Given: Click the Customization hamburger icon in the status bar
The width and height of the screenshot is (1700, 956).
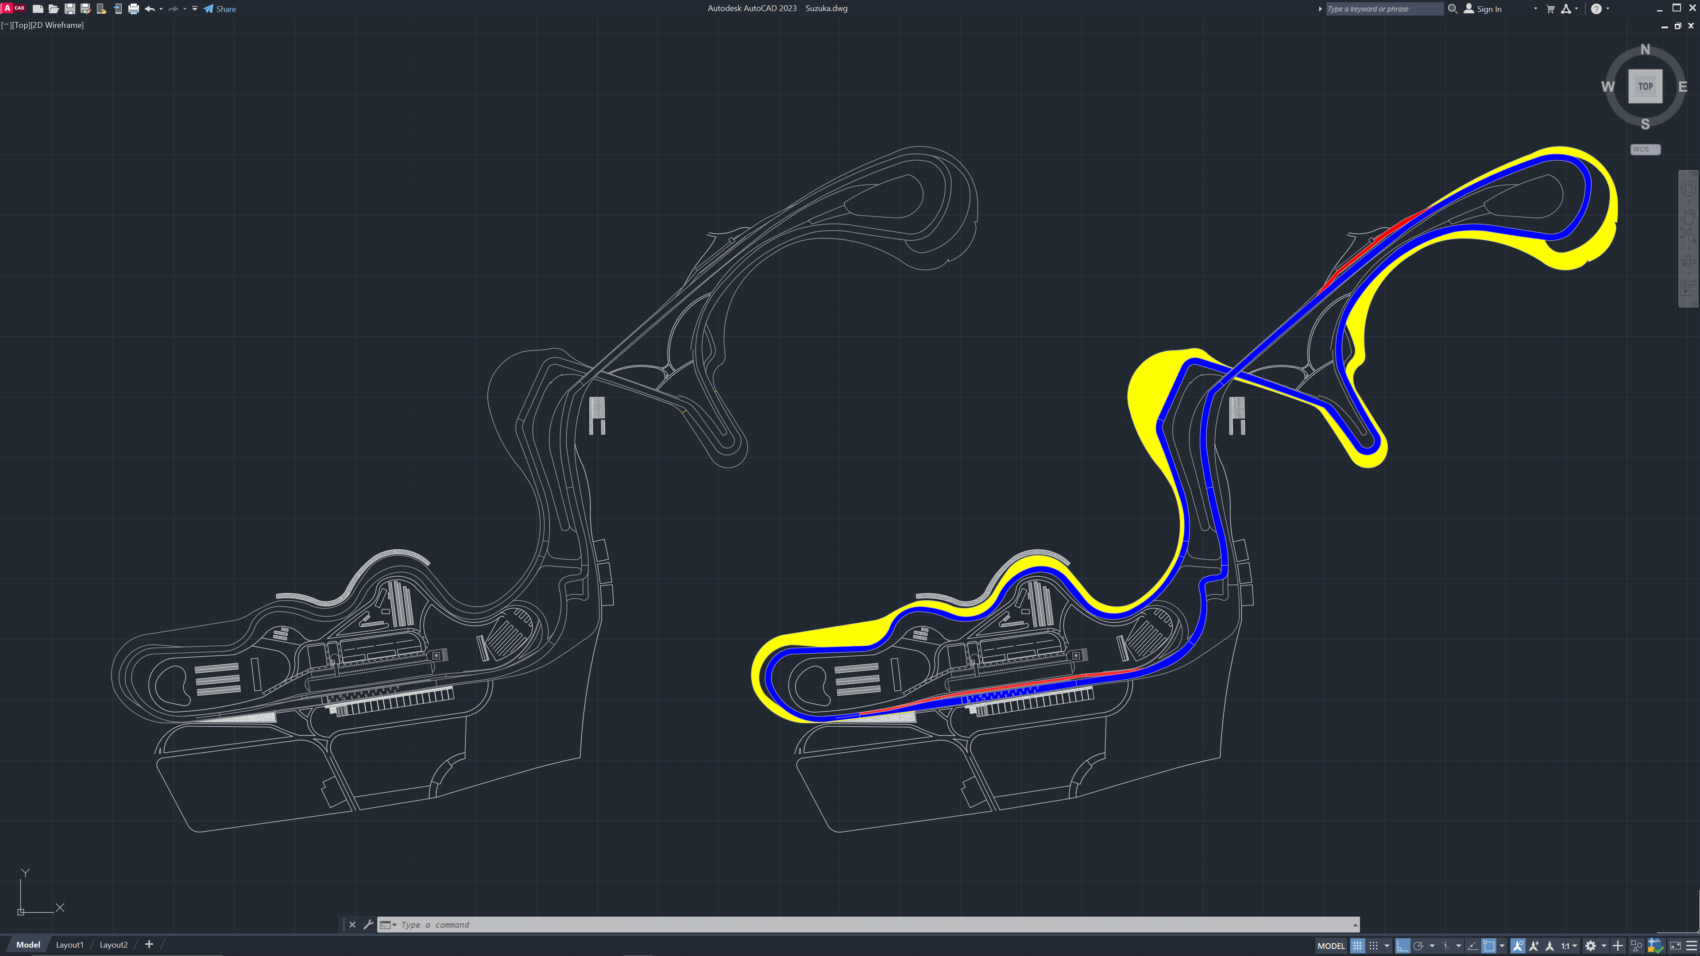Looking at the screenshot, I should pos(1692,945).
